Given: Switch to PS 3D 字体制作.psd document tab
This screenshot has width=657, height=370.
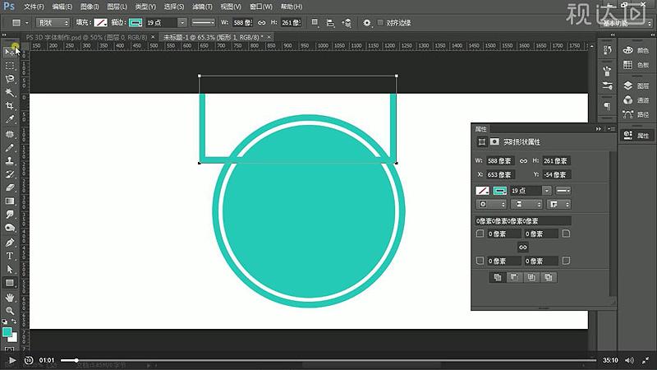Looking at the screenshot, I should 86,37.
